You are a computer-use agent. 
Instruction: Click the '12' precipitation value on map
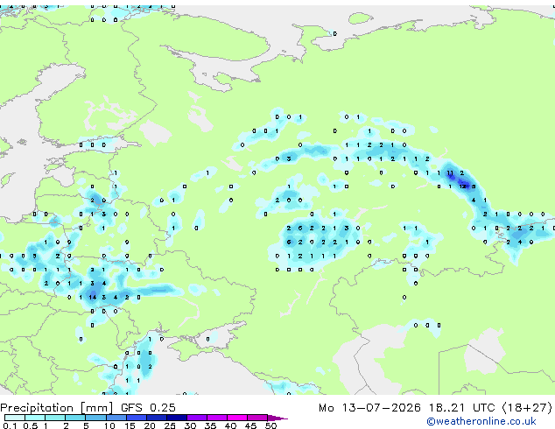pyautogui.click(x=463, y=186)
